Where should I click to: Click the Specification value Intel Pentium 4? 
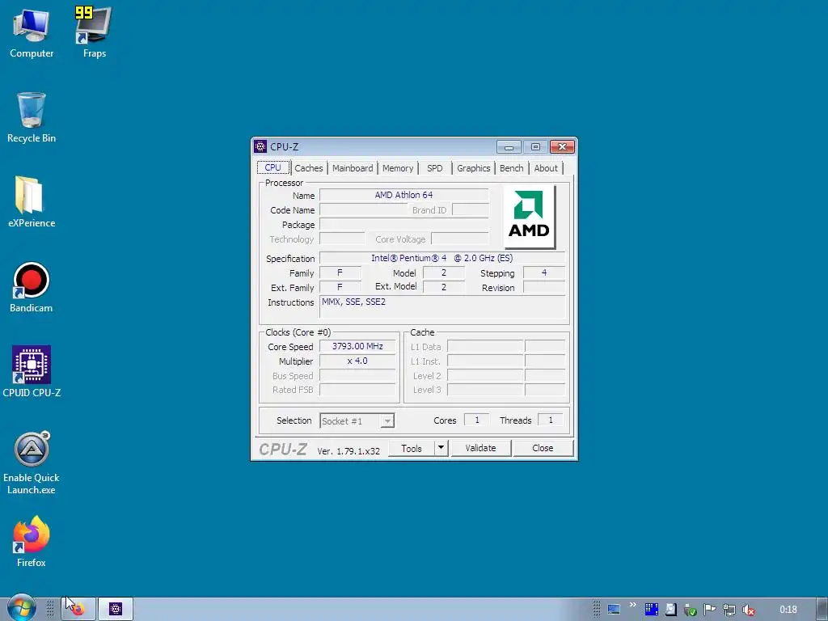[x=442, y=258]
